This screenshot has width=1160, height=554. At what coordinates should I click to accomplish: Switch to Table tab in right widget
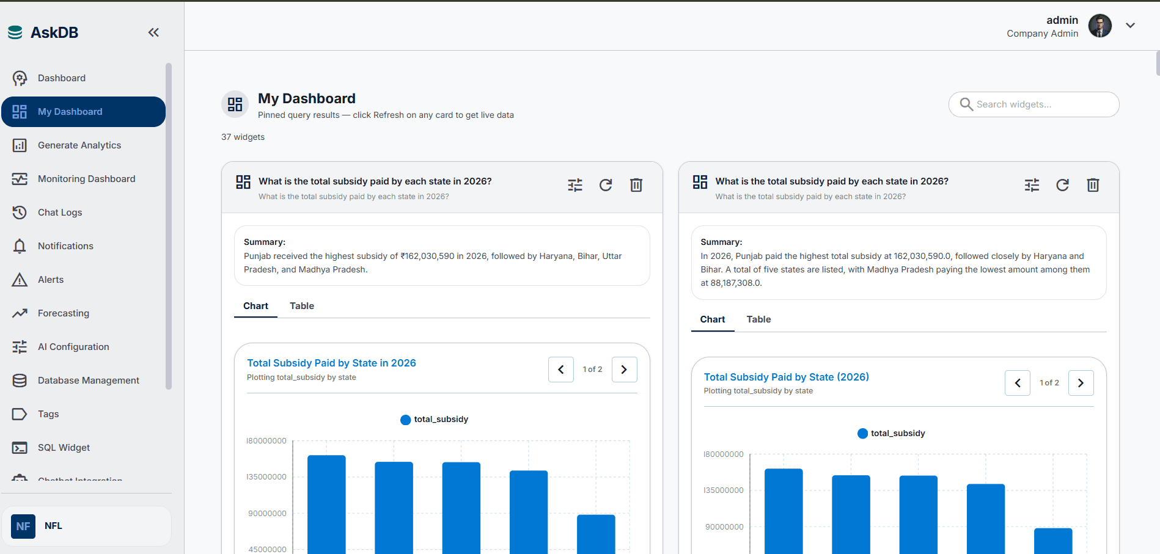pos(759,319)
